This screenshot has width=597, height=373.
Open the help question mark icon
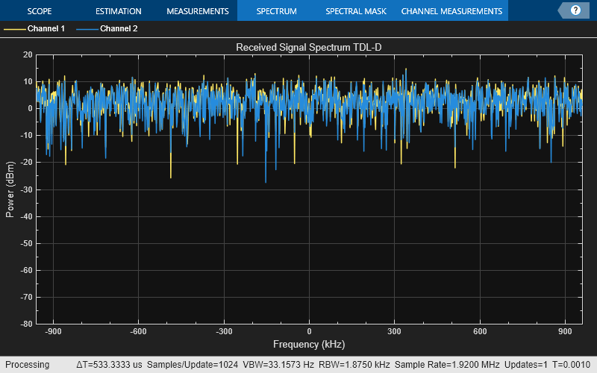(575, 10)
